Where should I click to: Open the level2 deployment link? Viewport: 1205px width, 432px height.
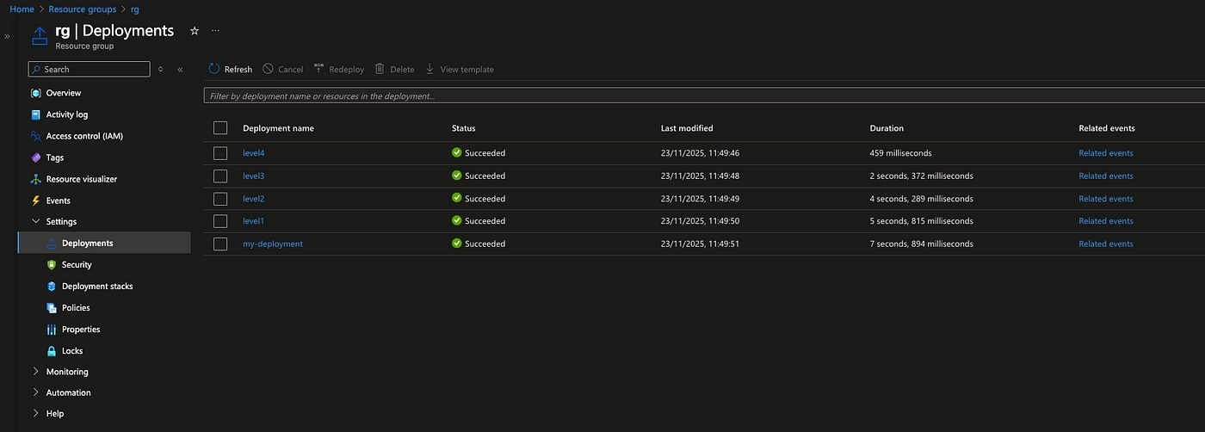click(254, 199)
